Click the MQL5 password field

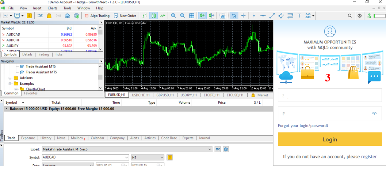330,114
